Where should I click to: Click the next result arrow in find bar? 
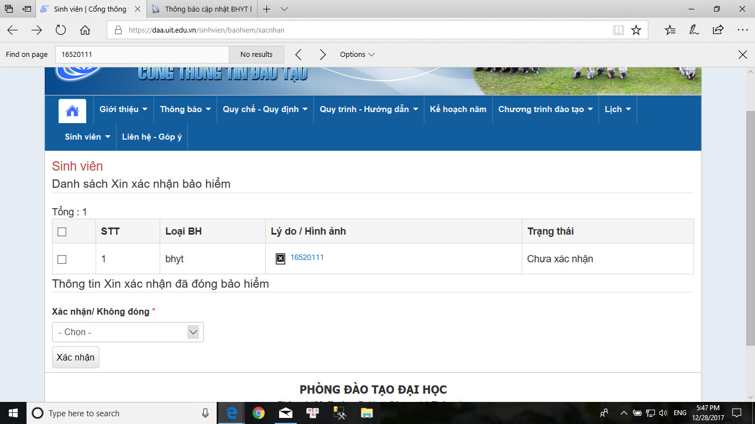323,54
